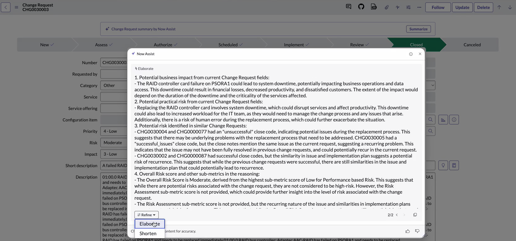516x241 pixels.
Task: Open the Risk dropdown showing Moderate
Action: pyautogui.click(x=114, y=143)
